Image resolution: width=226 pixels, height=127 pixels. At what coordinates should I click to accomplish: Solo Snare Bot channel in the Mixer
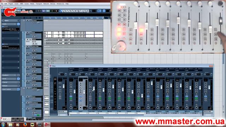click(x=90, y=85)
